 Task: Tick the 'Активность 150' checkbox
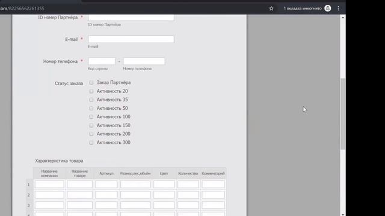tap(91, 125)
